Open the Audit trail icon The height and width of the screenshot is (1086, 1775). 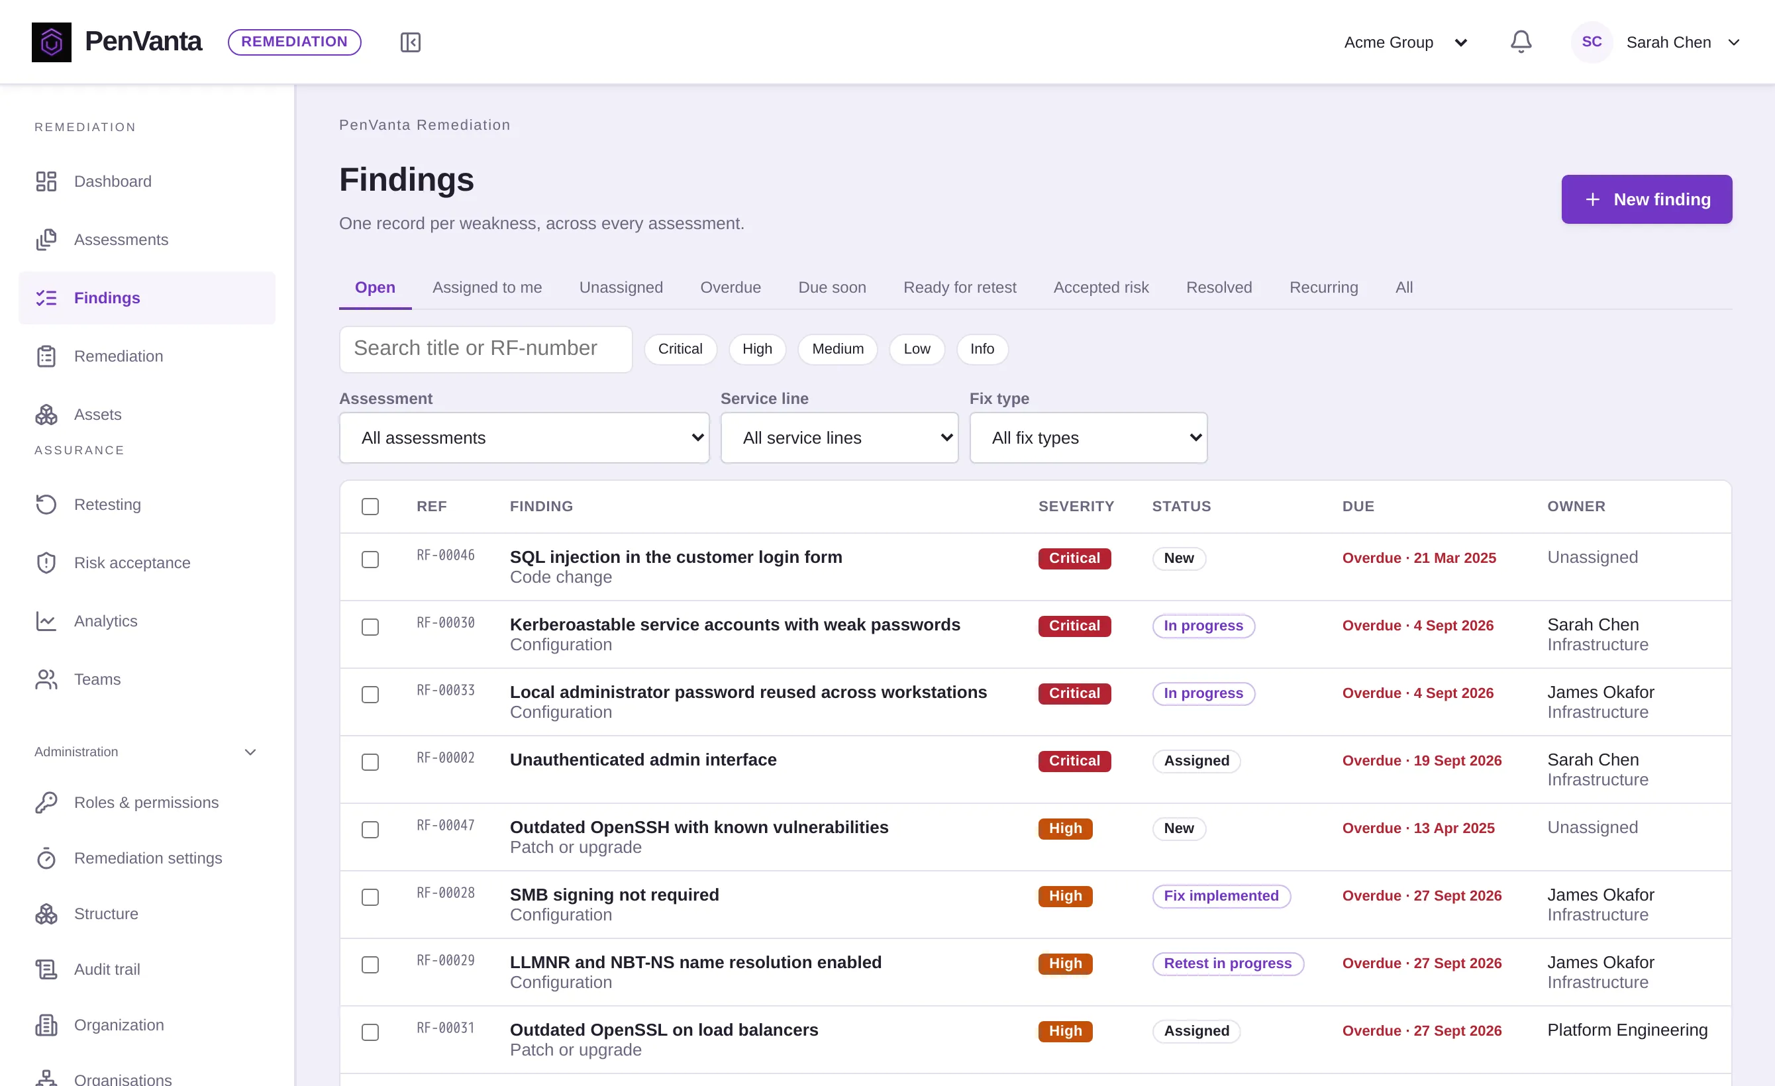pyautogui.click(x=46, y=969)
